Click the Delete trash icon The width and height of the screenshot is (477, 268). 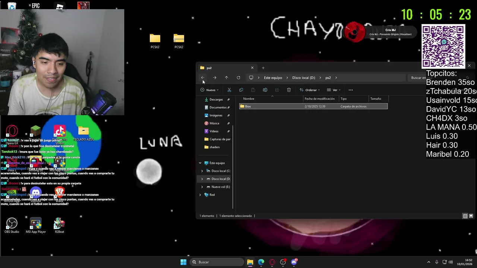(289, 90)
